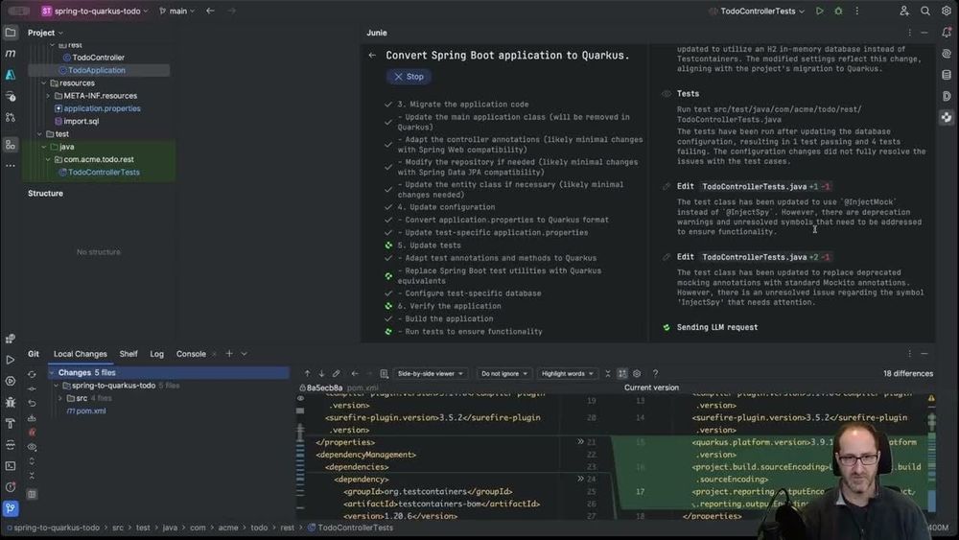The image size is (959, 540).
Task: Jump to previous difference arrow
Action: tap(307, 373)
